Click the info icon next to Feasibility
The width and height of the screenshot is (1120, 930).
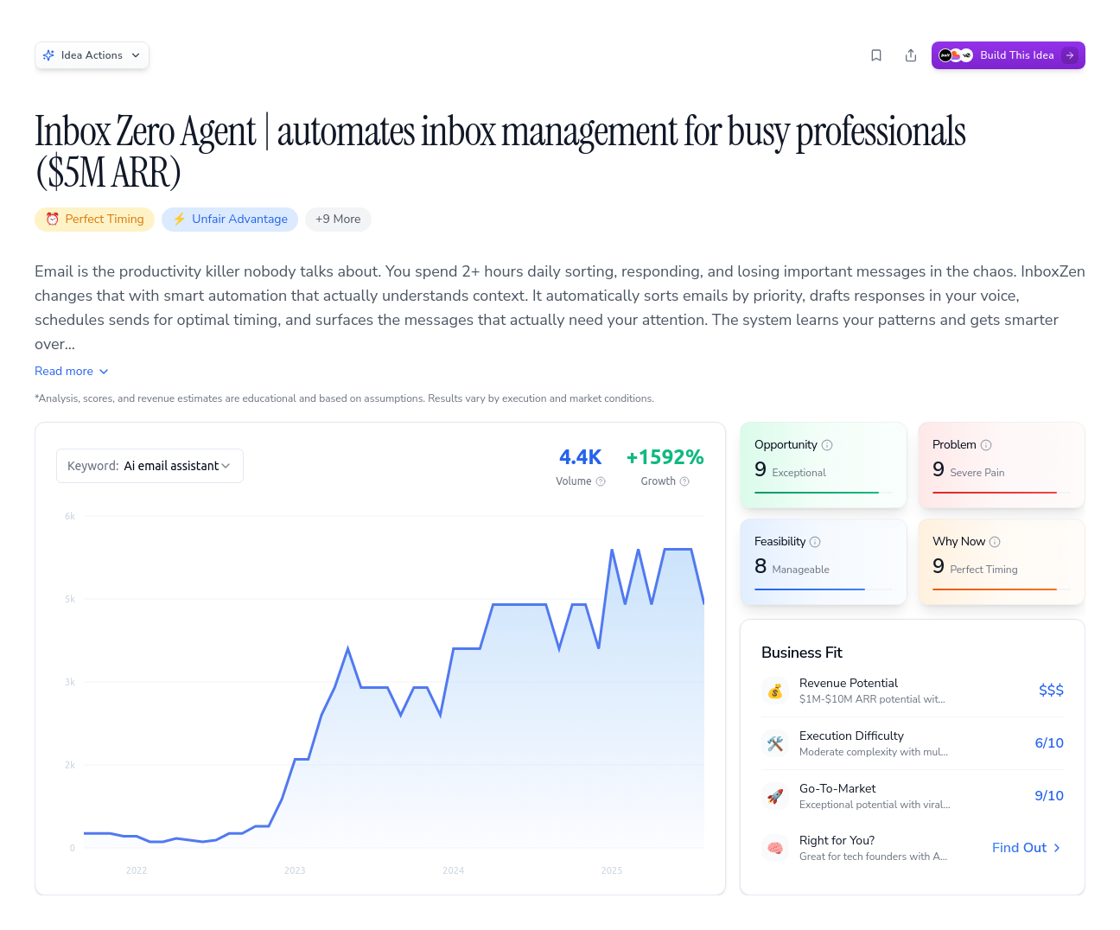point(815,542)
